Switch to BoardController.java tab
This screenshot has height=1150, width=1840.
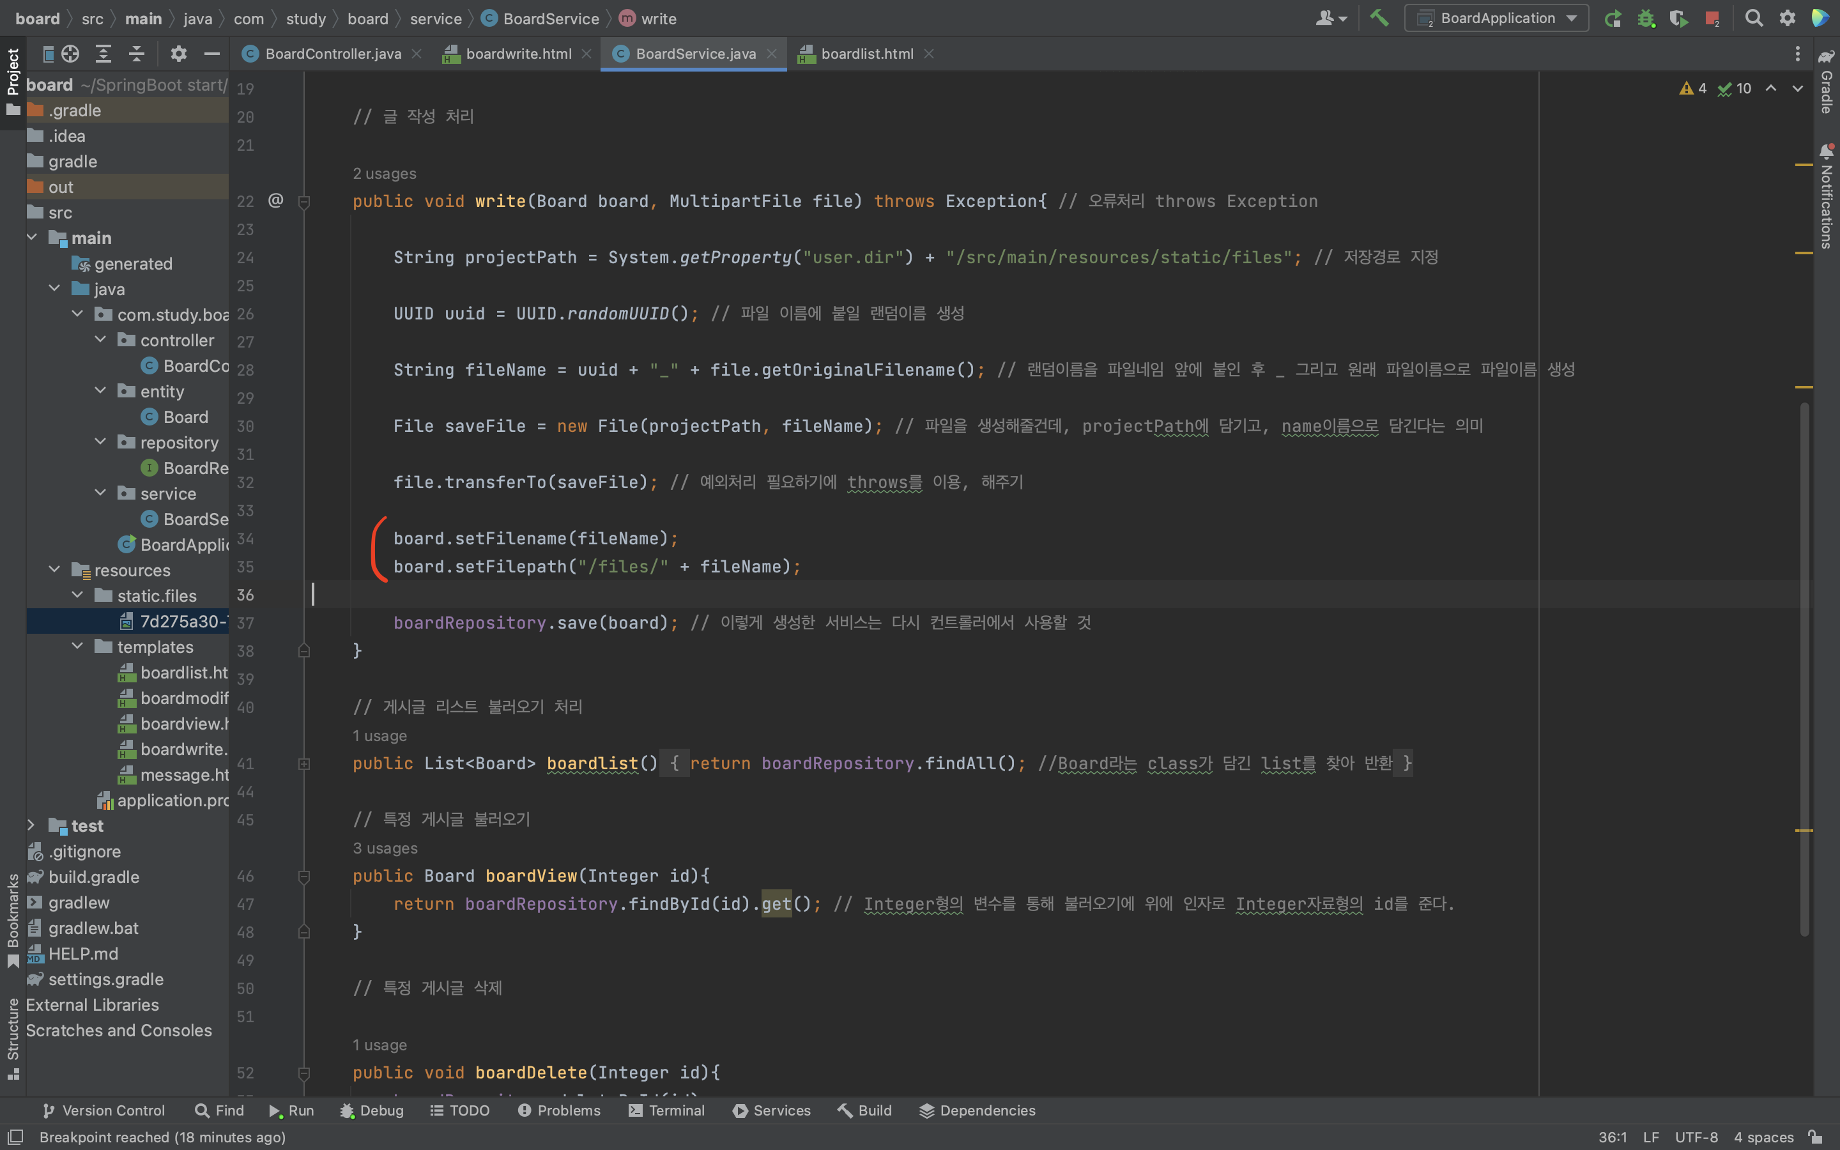[332, 54]
